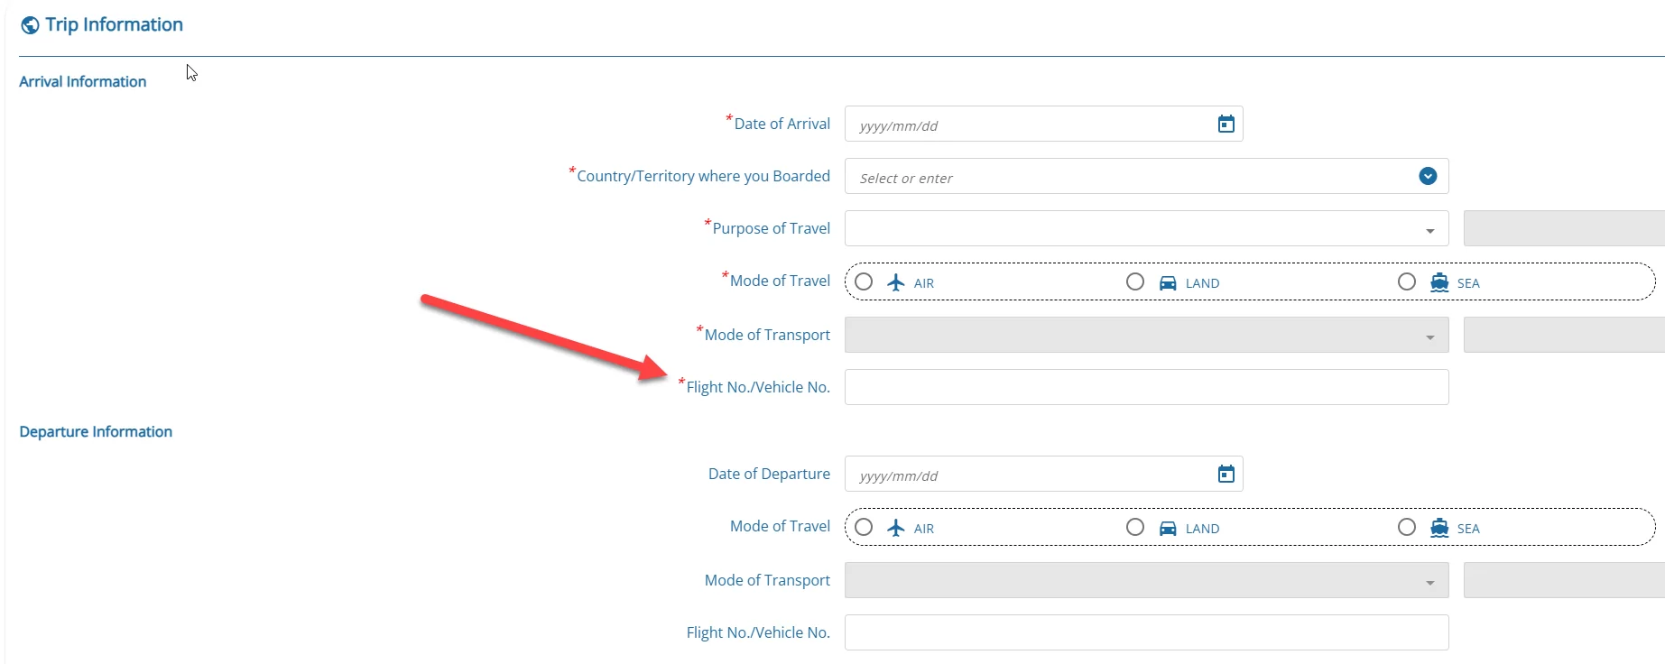Focus the Date of Departure text field
Screen dimensions: 1665x664
click(1029, 475)
